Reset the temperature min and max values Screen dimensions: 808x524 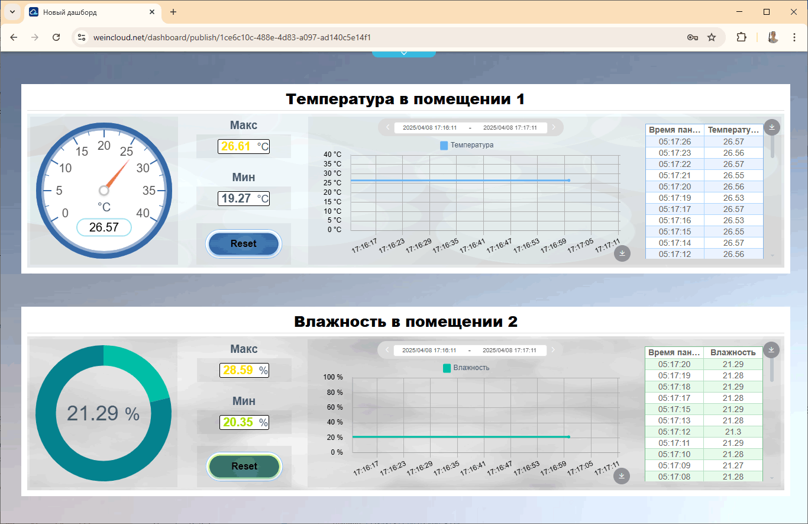pos(244,244)
